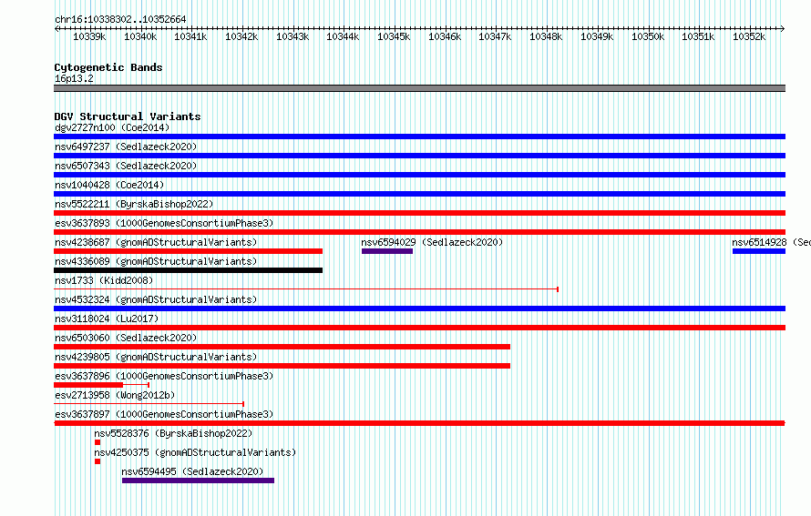The image size is (811, 516).
Task: Click the small red square under nsv5528376
Action: coord(98,442)
